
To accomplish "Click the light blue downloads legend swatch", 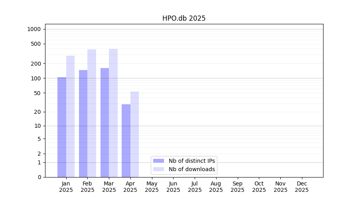I will pos(158,169).
